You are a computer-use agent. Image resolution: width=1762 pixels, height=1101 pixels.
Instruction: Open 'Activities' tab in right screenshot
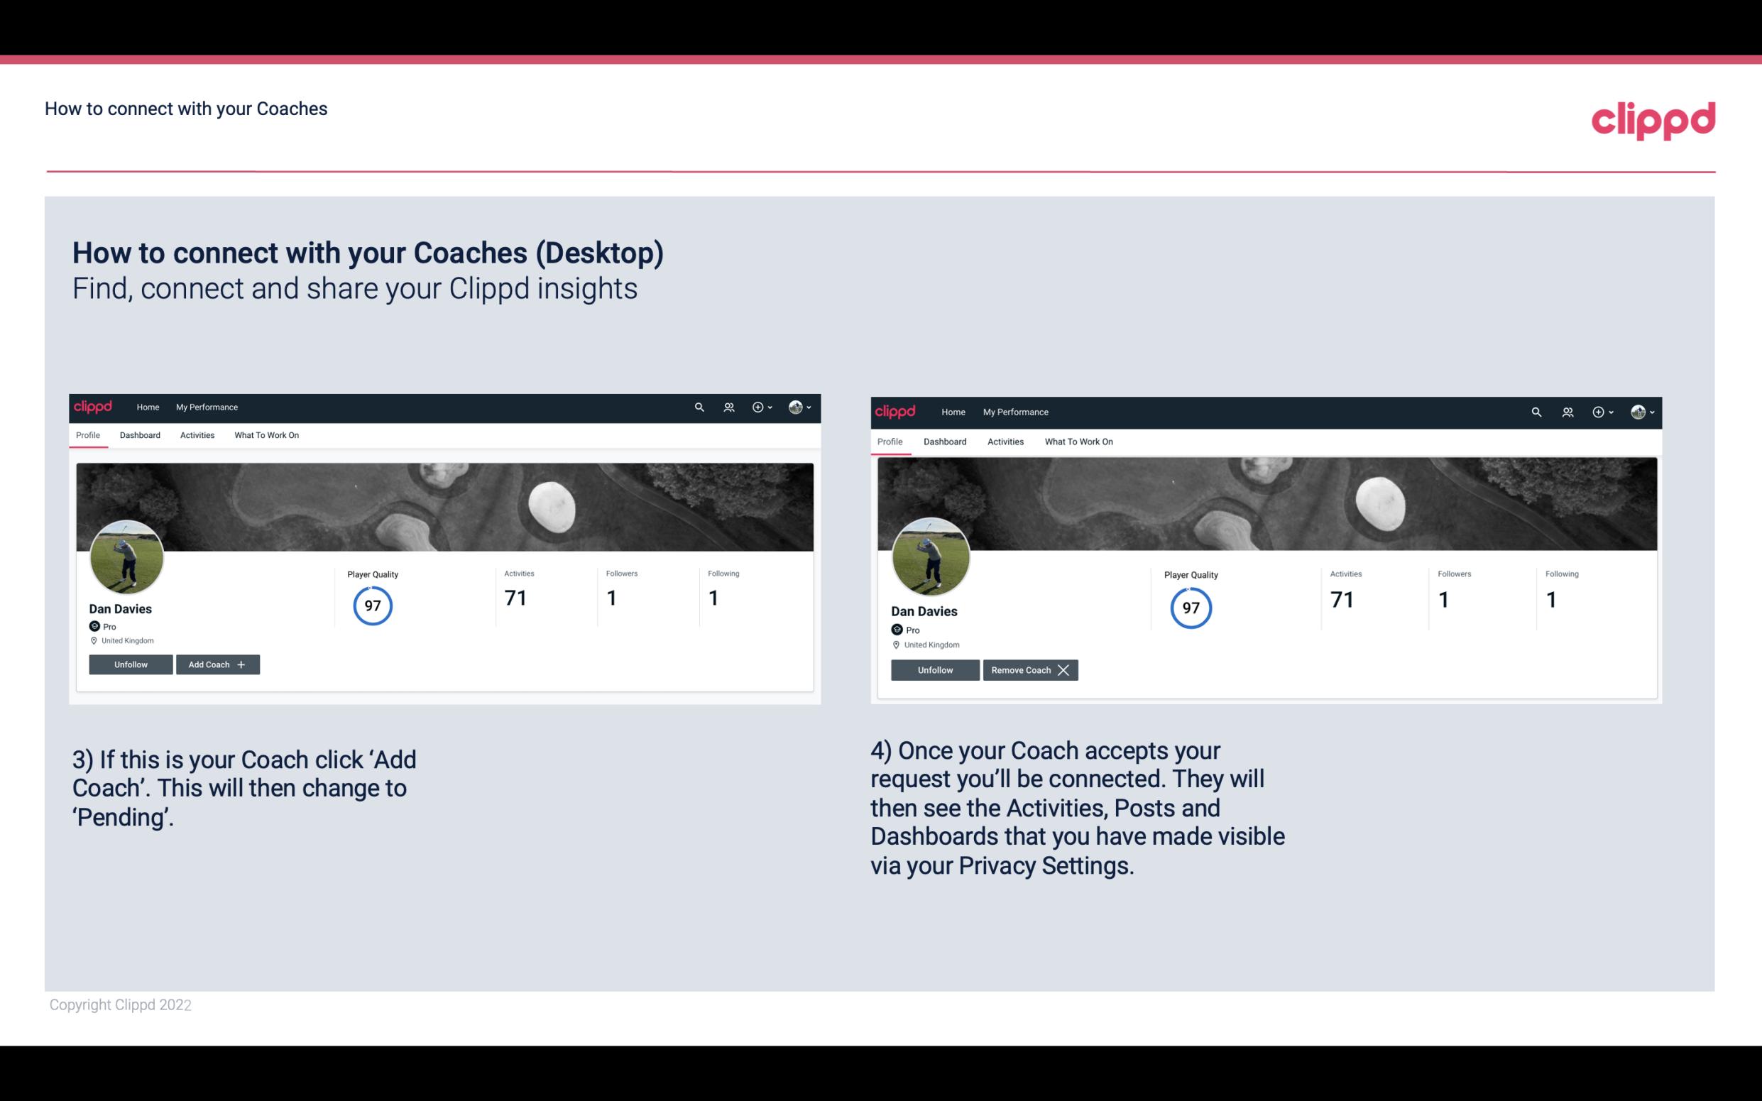tap(1005, 440)
